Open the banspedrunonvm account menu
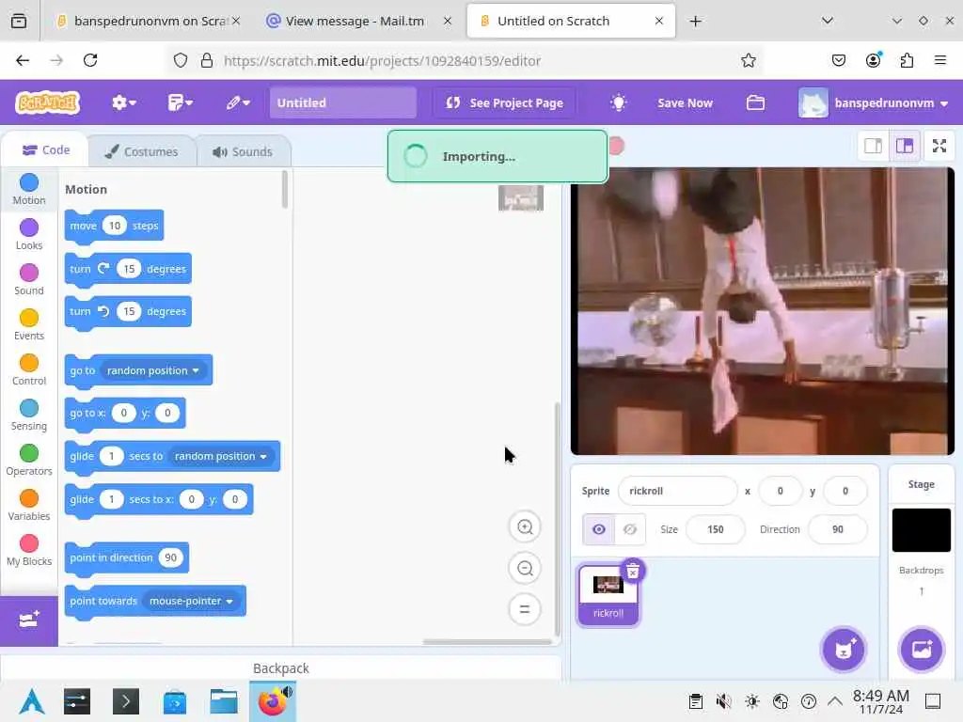The image size is (963, 722). (x=874, y=102)
